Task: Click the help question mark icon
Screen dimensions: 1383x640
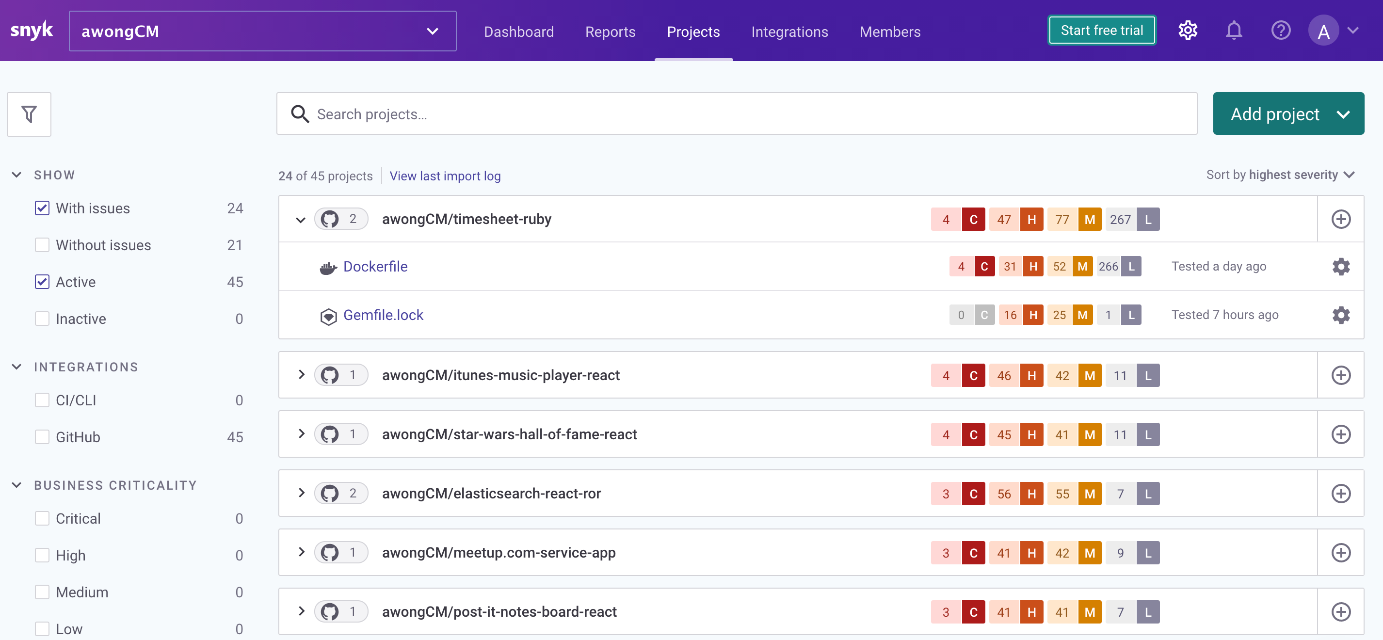Action: pyautogui.click(x=1281, y=31)
